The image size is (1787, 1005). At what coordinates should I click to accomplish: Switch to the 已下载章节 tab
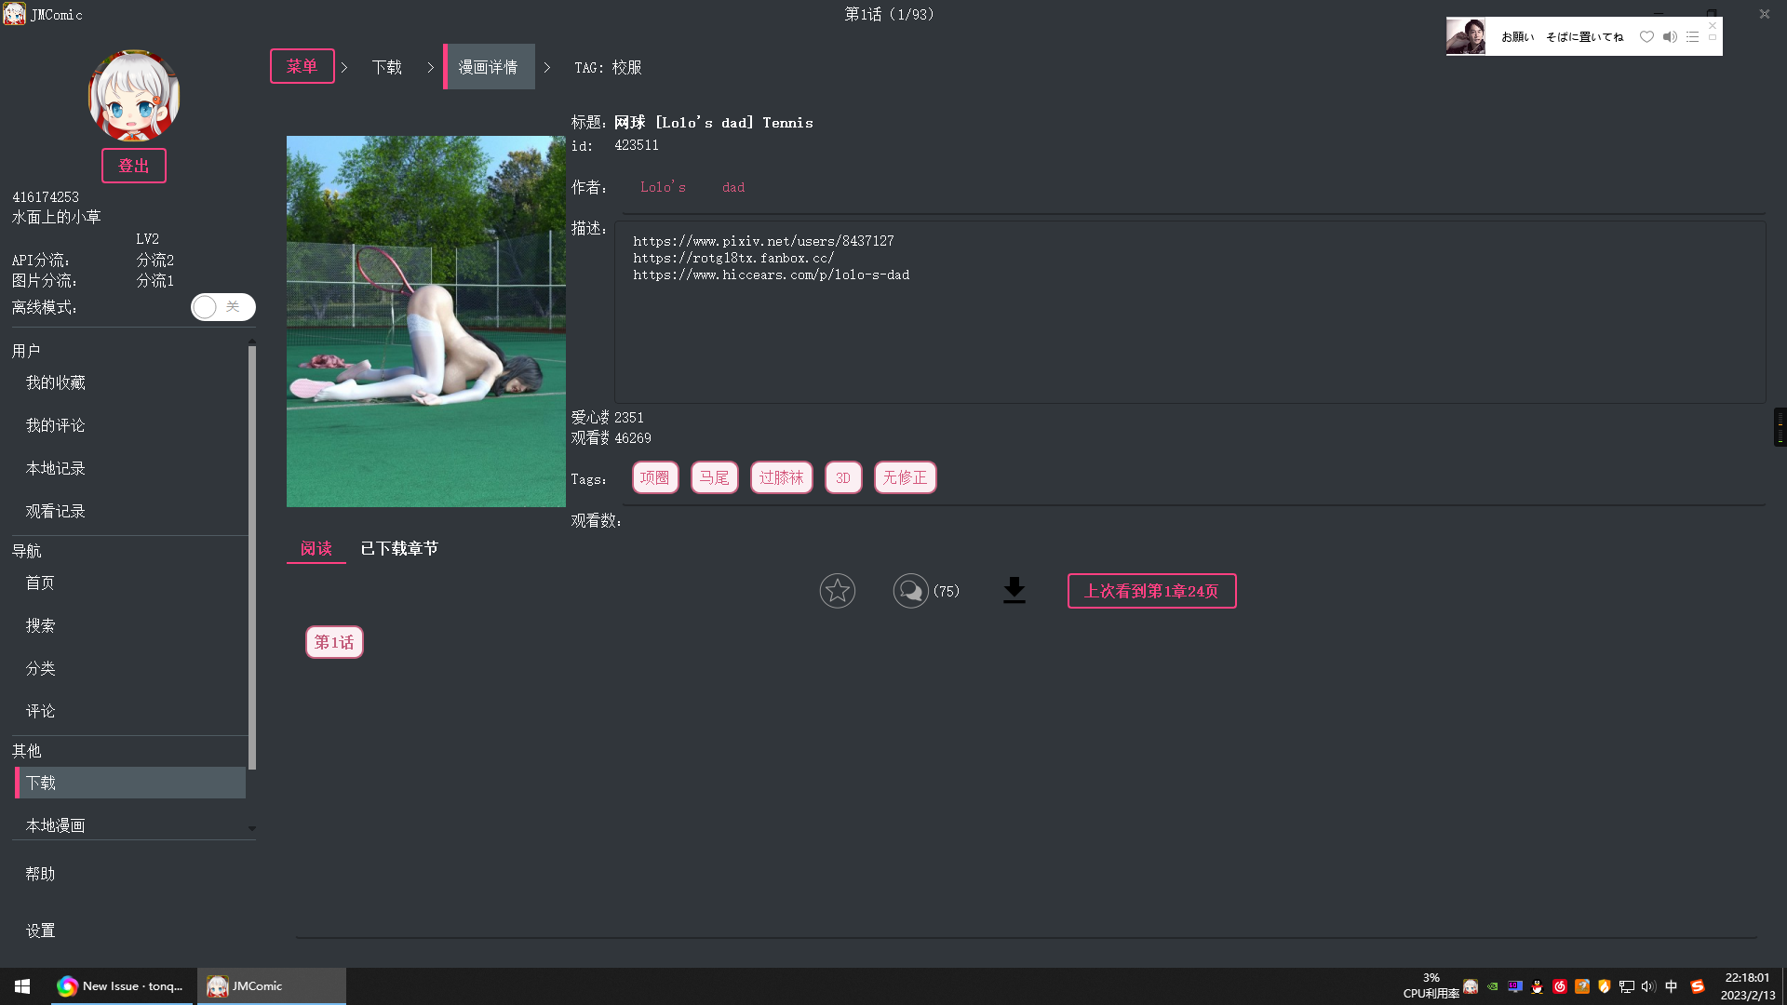tap(398, 548)
